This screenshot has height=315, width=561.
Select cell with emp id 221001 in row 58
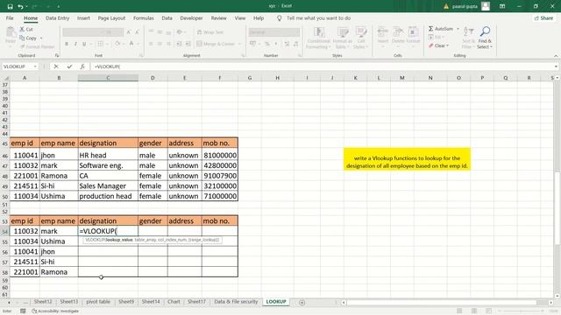pos(25,272)
